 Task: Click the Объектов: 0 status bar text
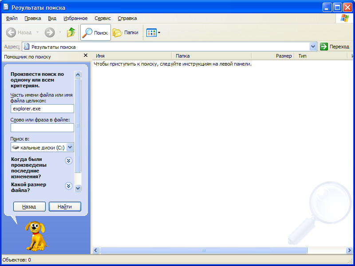tap(16, 260)
